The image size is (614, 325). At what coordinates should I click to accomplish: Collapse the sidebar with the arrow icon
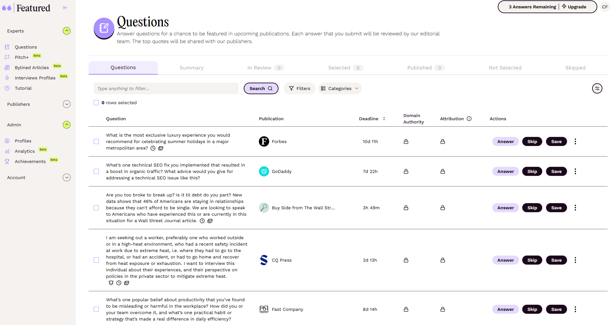[x=65, y=8]
